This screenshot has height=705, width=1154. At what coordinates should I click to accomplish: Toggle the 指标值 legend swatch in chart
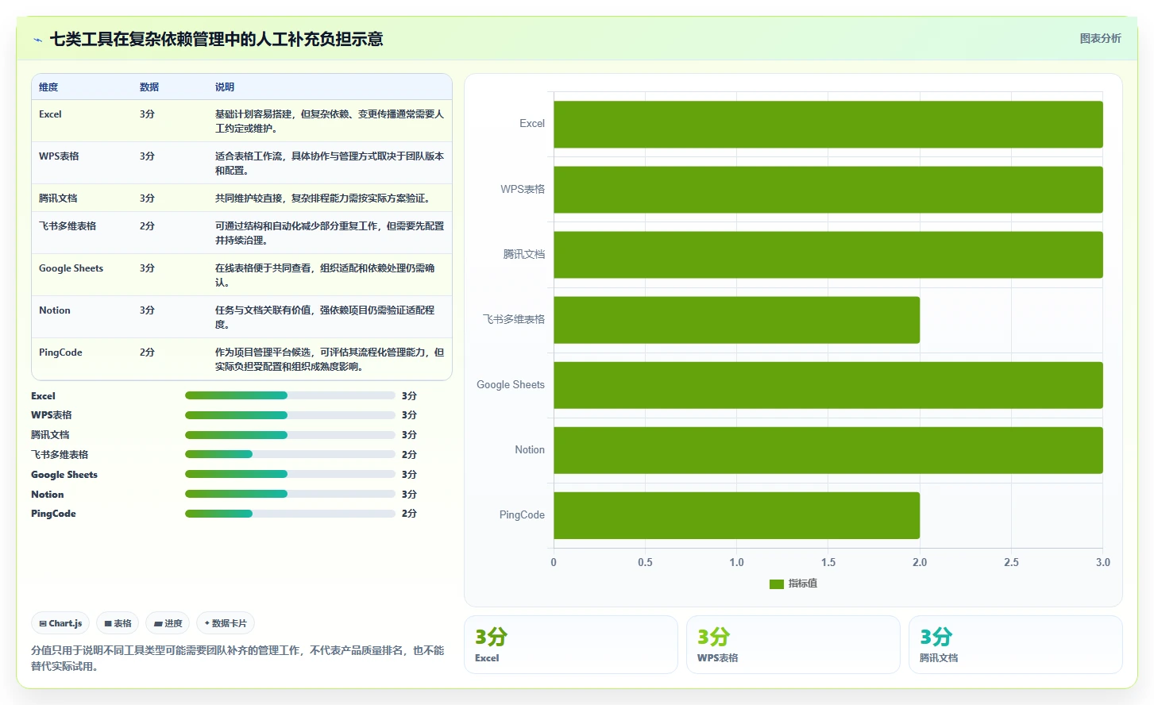tap(776, 584)
